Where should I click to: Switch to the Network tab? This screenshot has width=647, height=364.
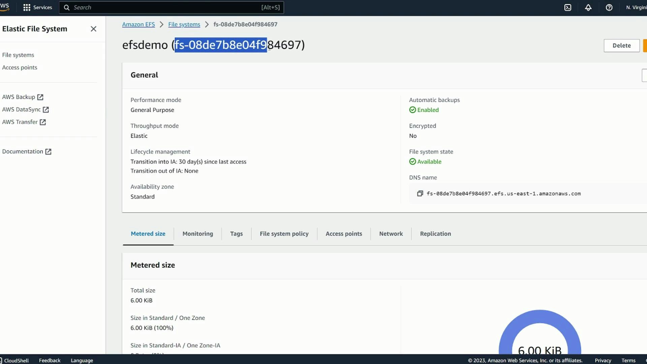click(391, 234)
